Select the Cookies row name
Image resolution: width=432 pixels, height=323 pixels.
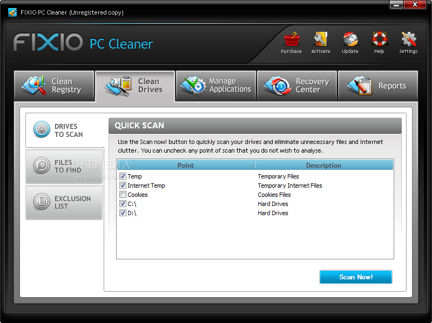coord(138,195)
